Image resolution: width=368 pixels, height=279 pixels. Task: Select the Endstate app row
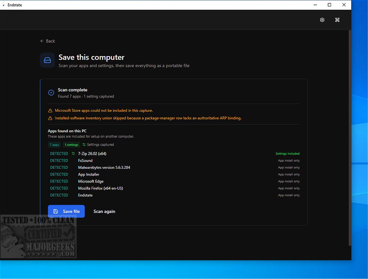[174, 195]
